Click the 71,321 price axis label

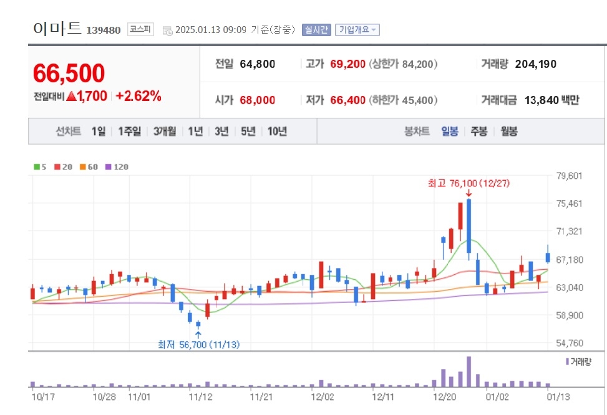tap(570, 231)
